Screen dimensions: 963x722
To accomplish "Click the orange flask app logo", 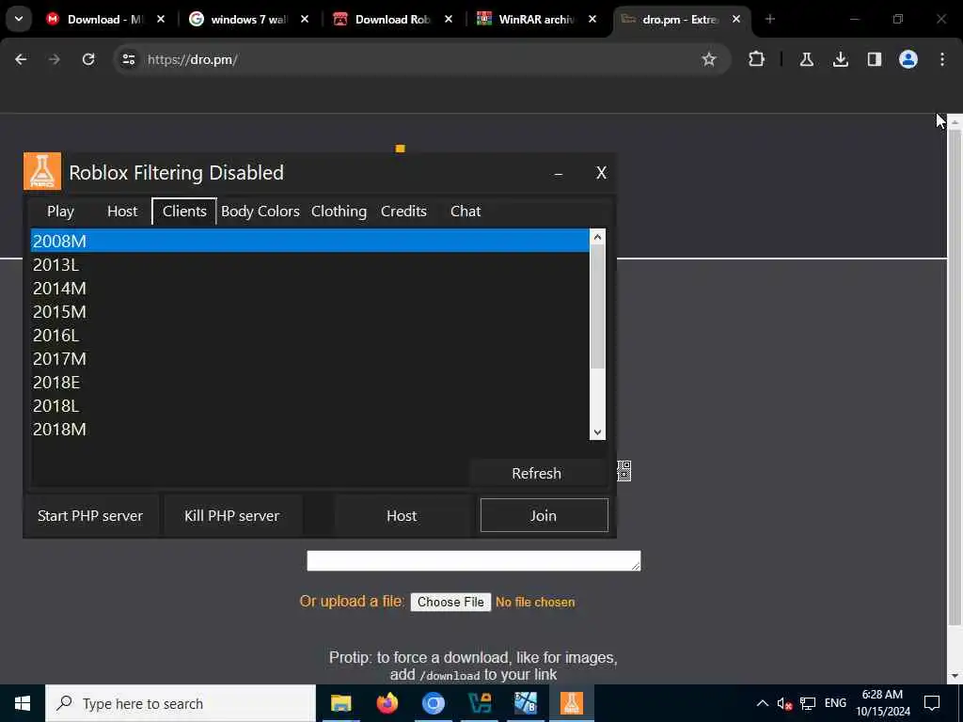I will click(42, 171).
